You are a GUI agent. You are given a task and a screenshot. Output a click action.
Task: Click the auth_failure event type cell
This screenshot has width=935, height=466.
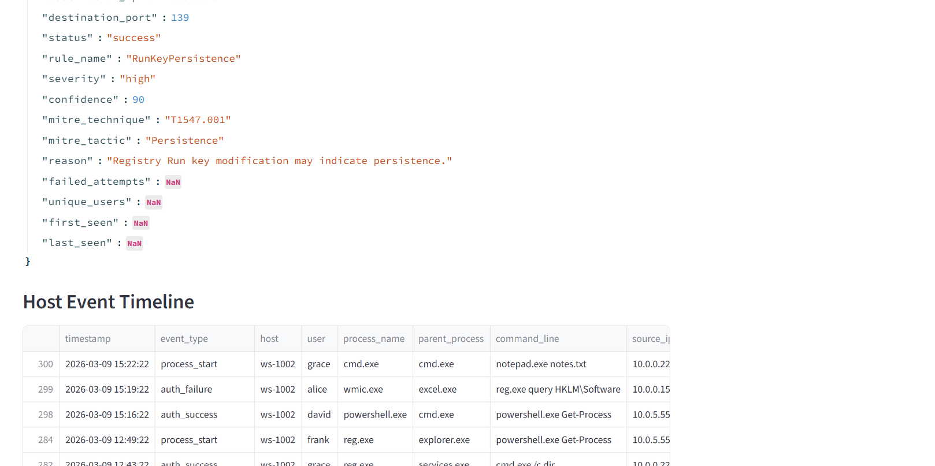click(205, 389)
